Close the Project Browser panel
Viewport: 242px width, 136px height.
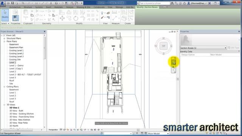click(x=45, y=31)
